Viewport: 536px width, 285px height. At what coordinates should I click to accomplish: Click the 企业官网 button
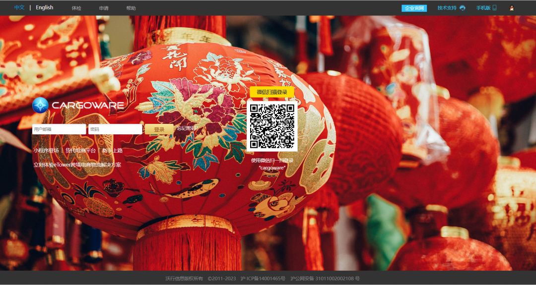414,8
